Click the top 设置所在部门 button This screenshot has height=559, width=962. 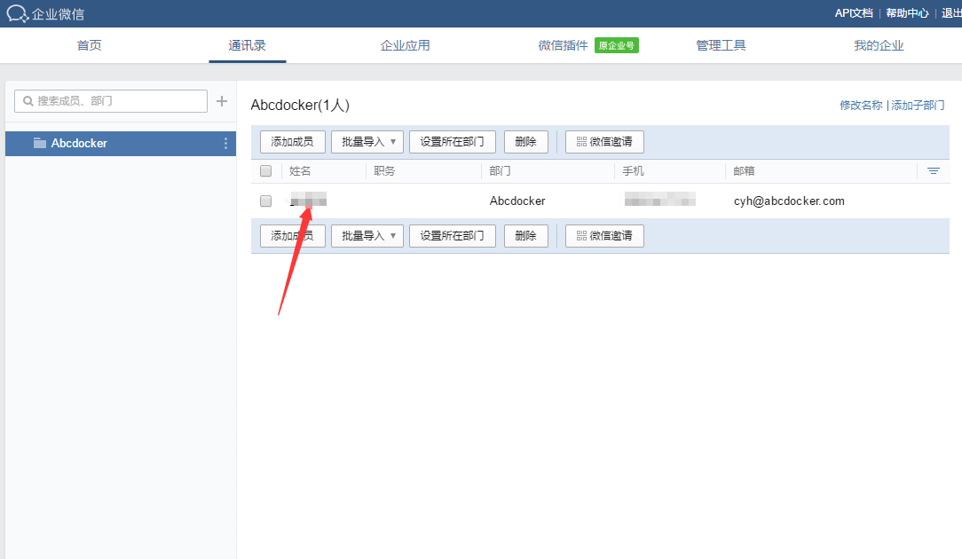(452, 142)
